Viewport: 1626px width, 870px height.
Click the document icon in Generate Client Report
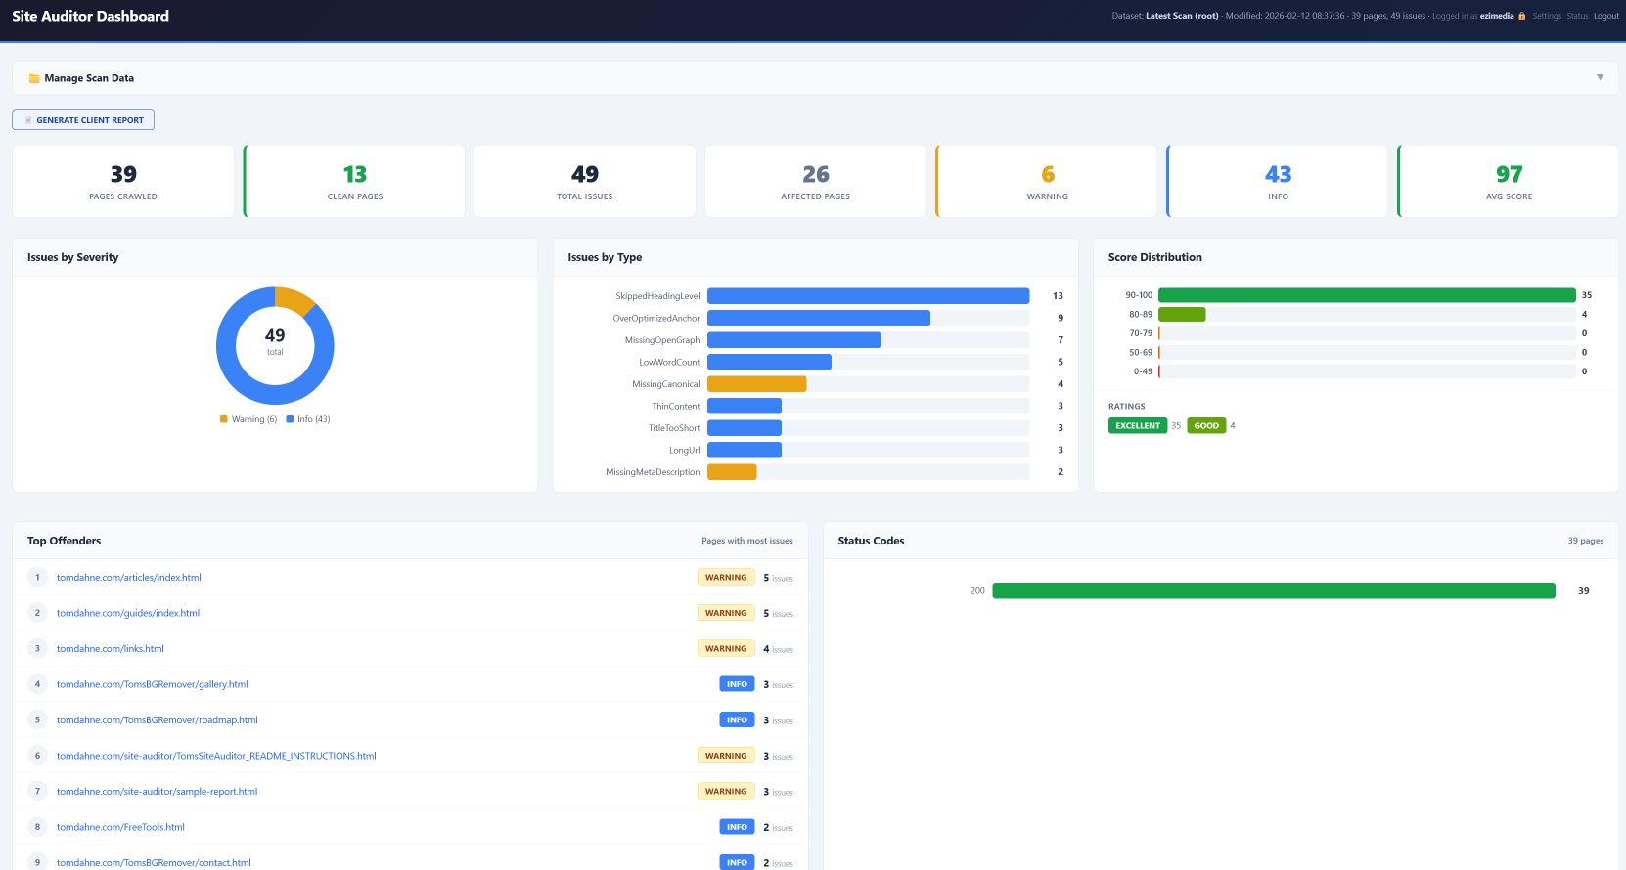28,120
